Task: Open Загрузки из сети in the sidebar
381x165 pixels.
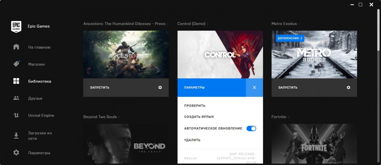Action: pyautogui.click(x=40, y=136)
